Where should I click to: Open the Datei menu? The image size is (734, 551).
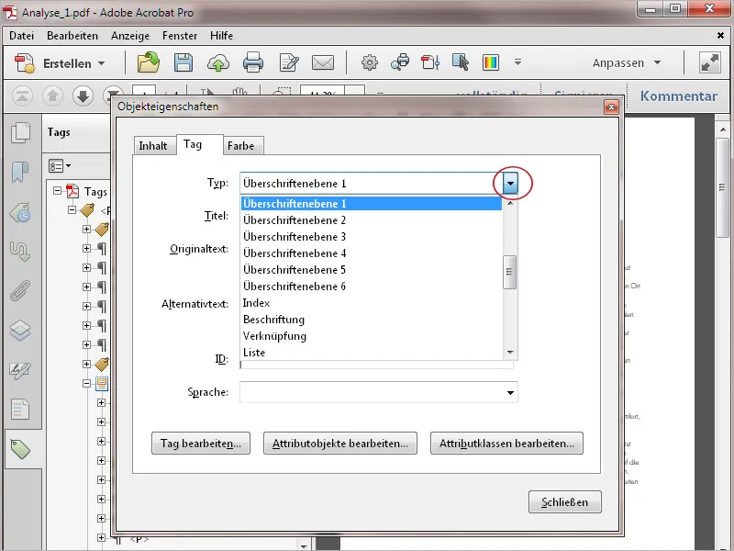click(x=21, y=36)
